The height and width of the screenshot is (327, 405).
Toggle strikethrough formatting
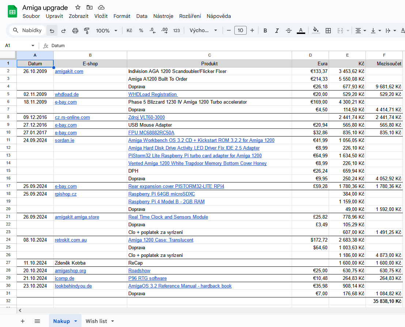click(x=289, y=31)
